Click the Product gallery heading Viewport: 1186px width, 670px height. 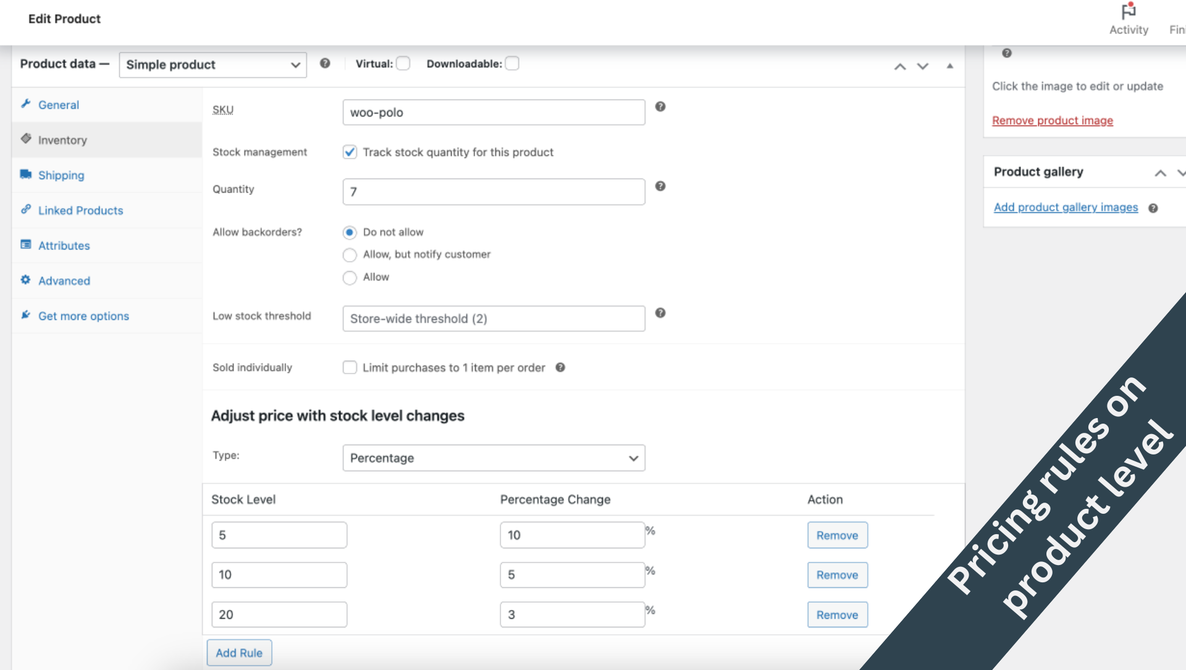tap(1038, 172)
